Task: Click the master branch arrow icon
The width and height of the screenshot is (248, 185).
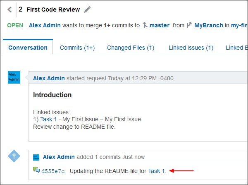Action: (145, 25)
